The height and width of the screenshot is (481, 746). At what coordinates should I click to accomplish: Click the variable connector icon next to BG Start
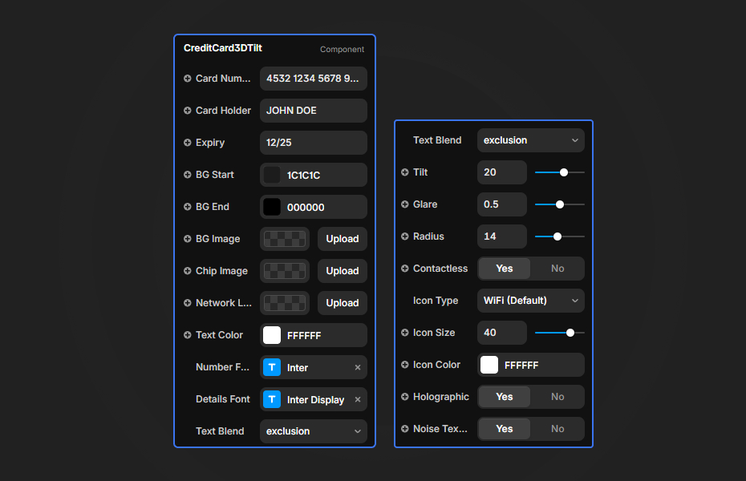(x=185, y=175)
